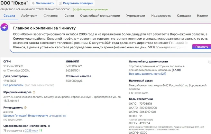
Task: Switch to the Надежность tab
Action: tap(161, 16)
